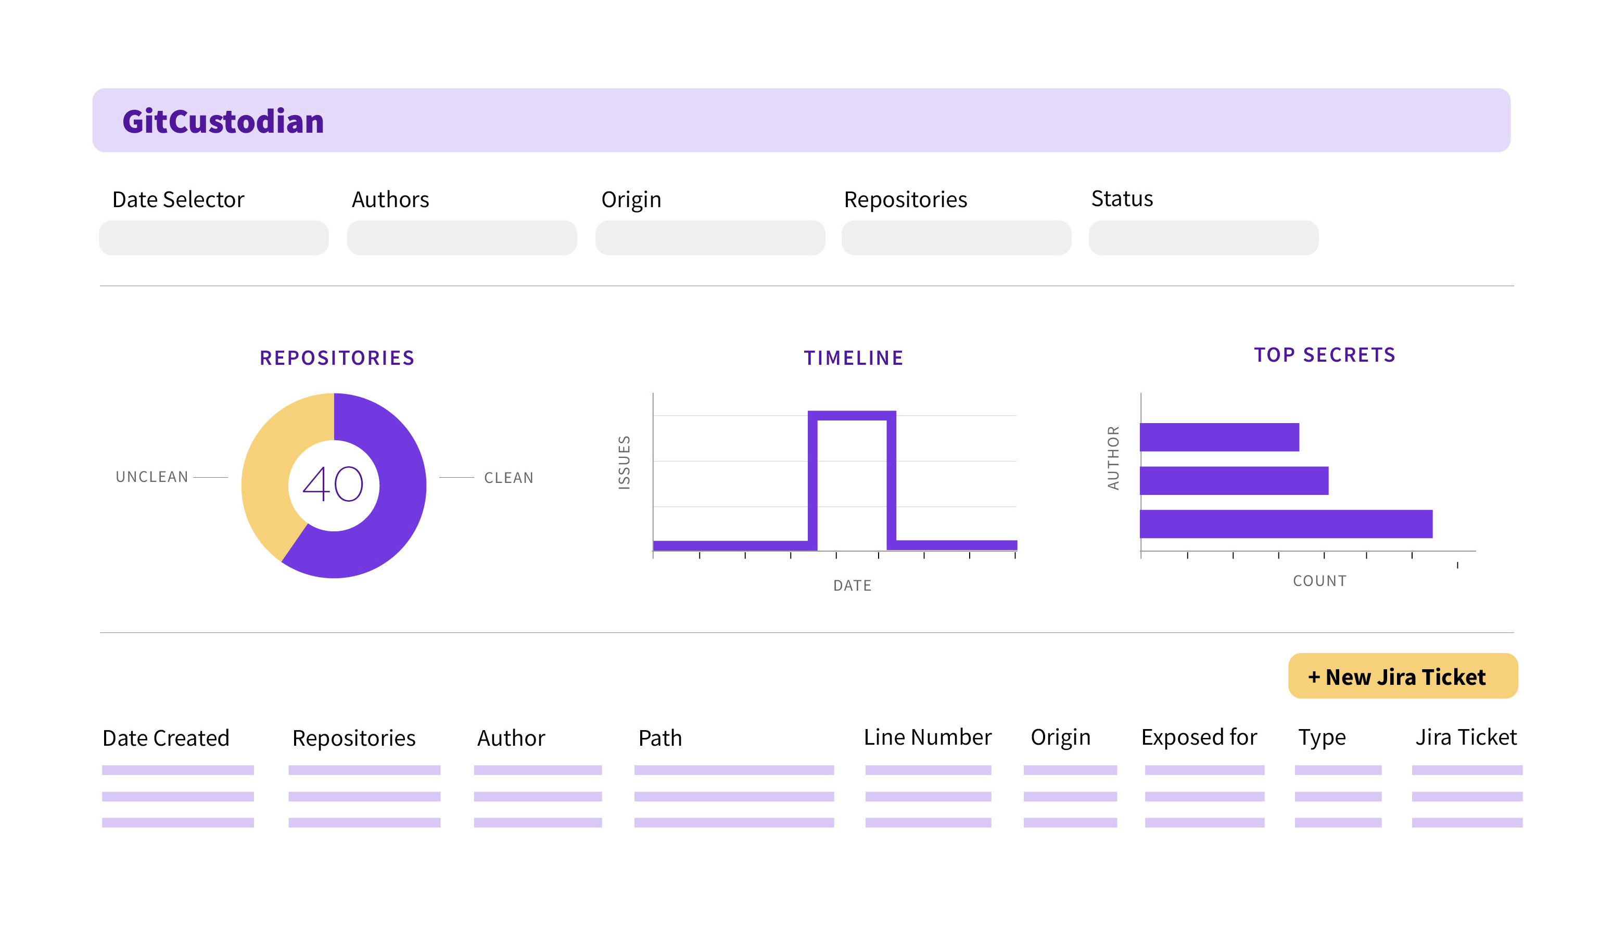The height and width of the screenshot is (931, 1613).
Task: Click the + New Jira Ticket button
Action: tap(1402, 676)
